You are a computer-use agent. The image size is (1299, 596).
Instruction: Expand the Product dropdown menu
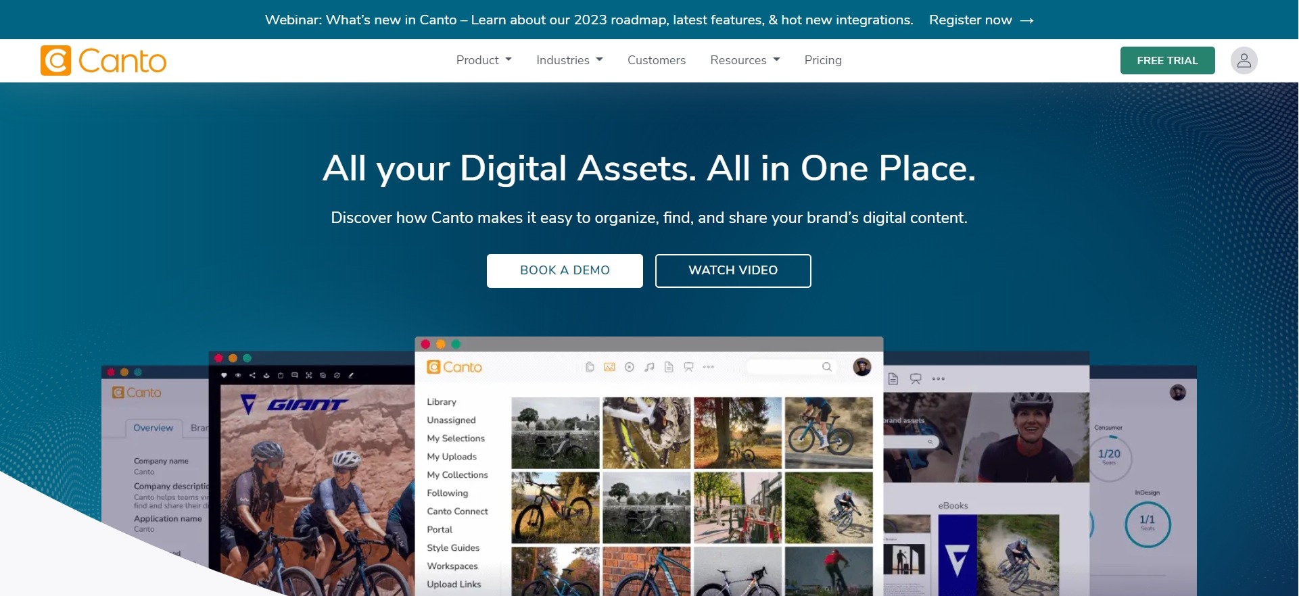click(x=483, y=60)
